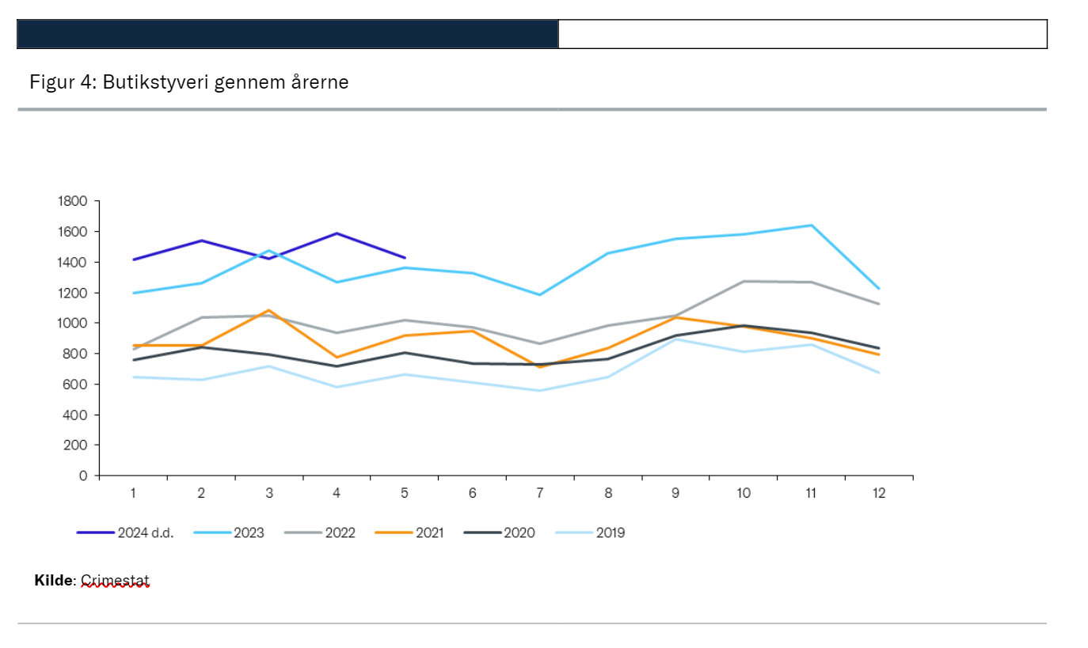1088x648 pixels.
Task: Click the 2024 d.d. legend label
Action: [145, 532]
